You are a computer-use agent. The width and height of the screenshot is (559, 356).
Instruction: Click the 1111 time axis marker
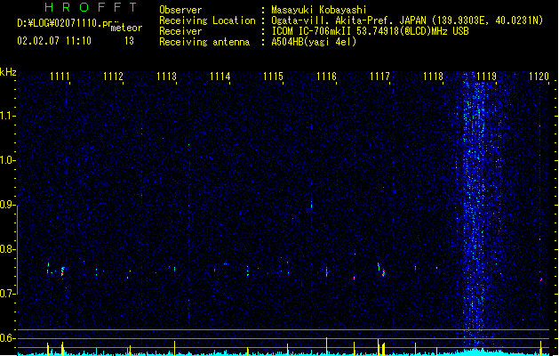[x=60, y=77]
